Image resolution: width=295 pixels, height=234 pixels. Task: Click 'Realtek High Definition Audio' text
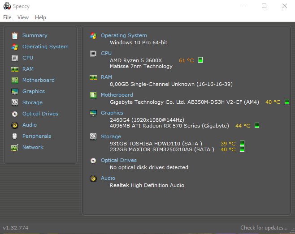147,185
